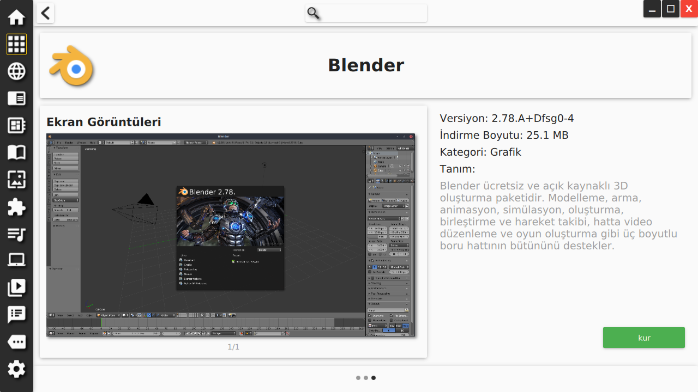This screenshot has width=698, height=392.
Task: Click the Blender logo icon
Action: coord(71,66)
